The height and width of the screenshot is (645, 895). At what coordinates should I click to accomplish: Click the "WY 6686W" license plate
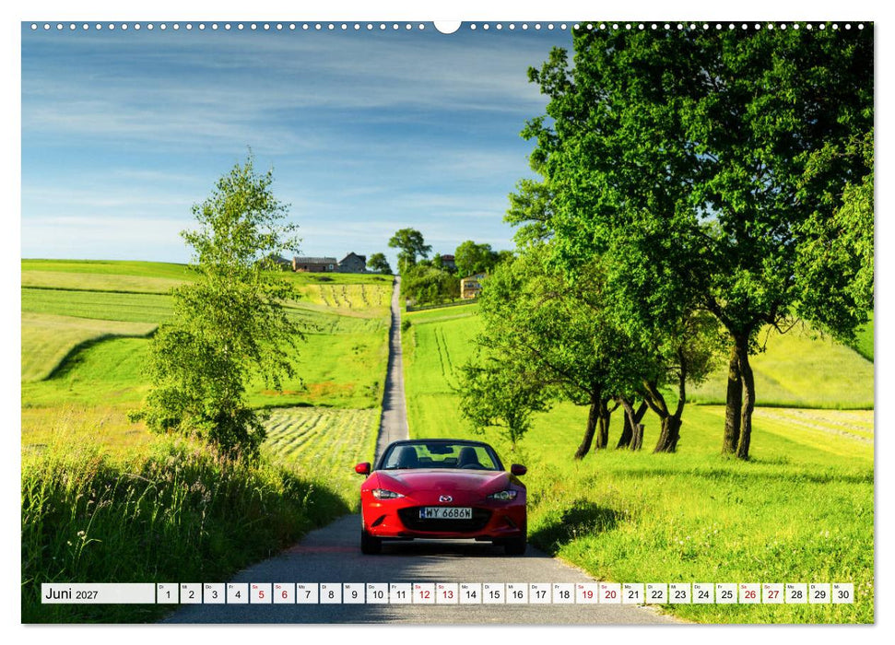pyautogui.click(x=446, y=512)
